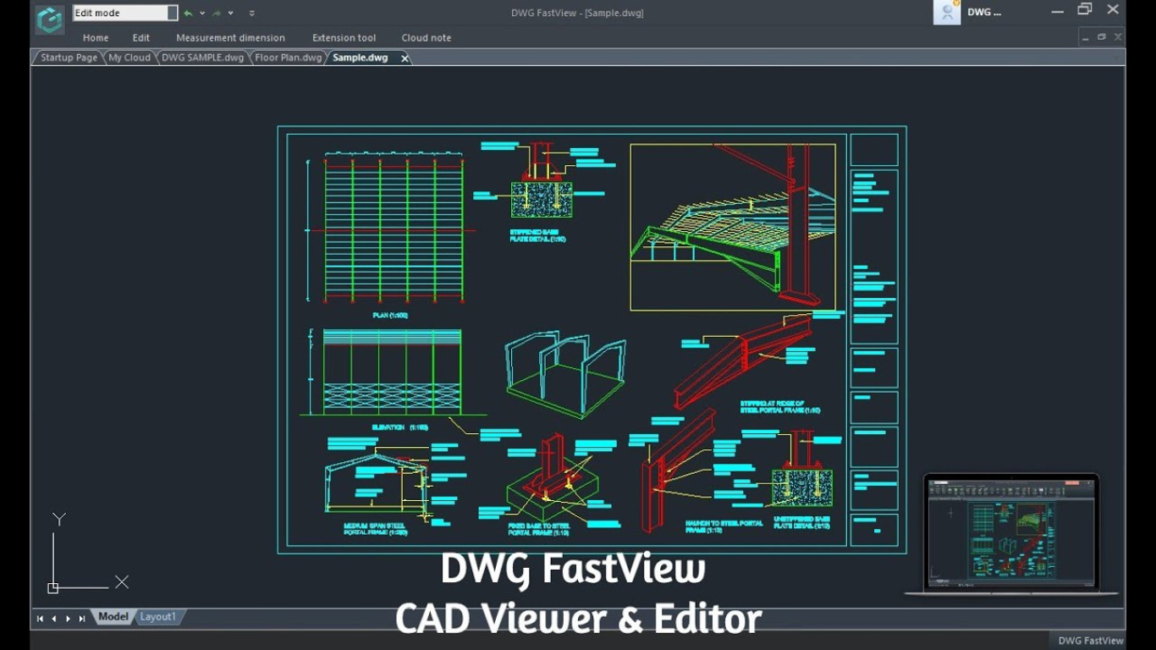The width and height of the screenshot is (1156, 650).
Task: Jump to the last layout using the navigation icon
Action: click(82, 618)
